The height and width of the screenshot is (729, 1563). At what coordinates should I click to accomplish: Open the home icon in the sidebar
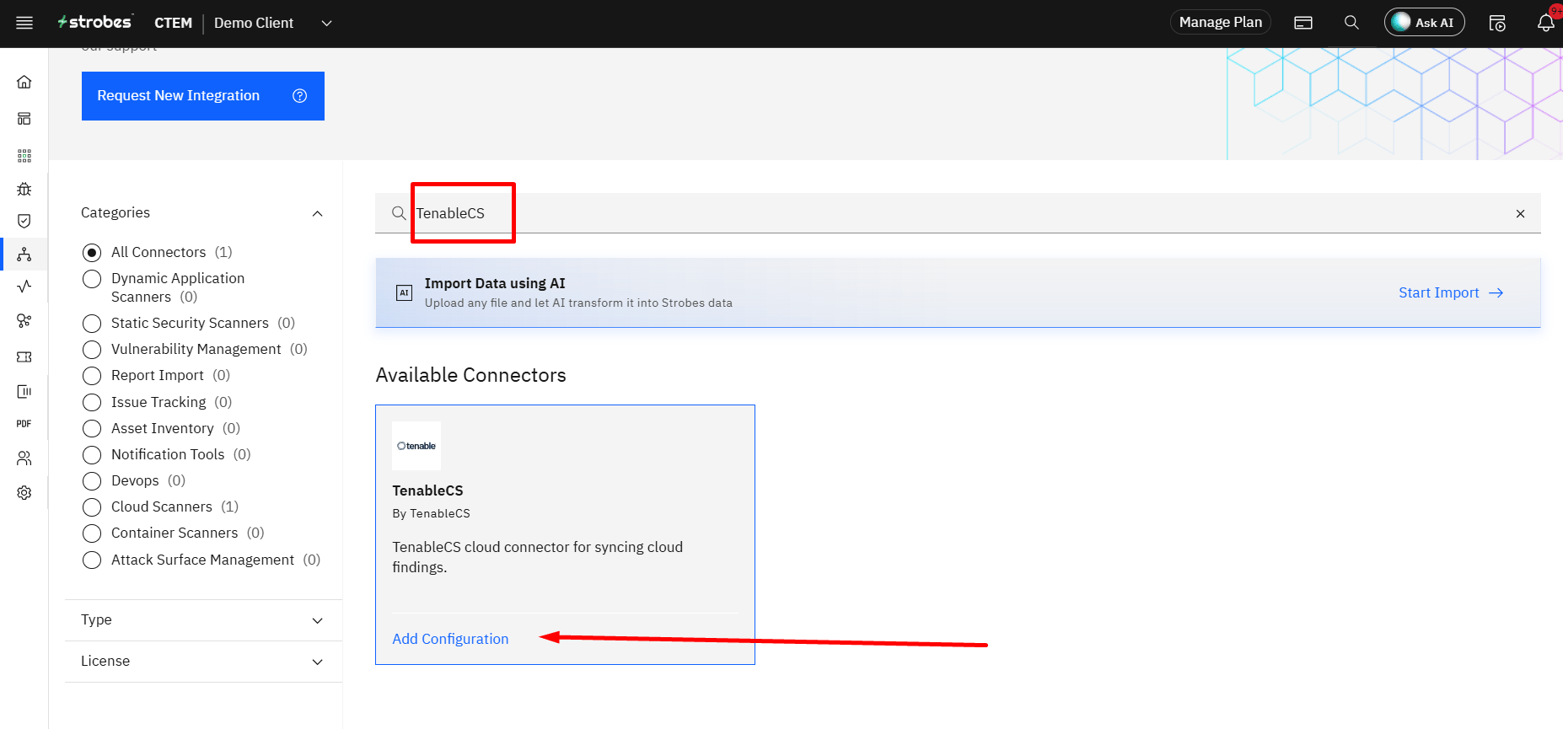[24, 82]
